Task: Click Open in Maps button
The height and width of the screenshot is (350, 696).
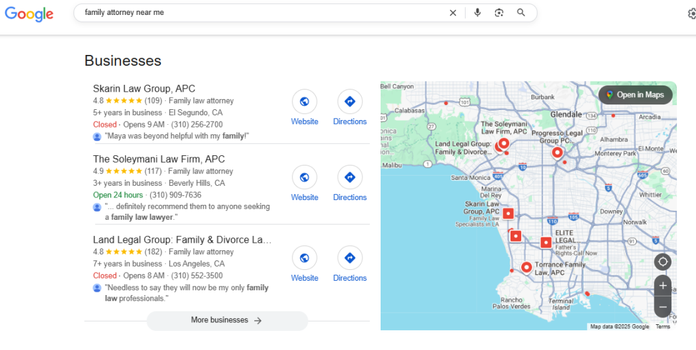Action: point(636,95)
